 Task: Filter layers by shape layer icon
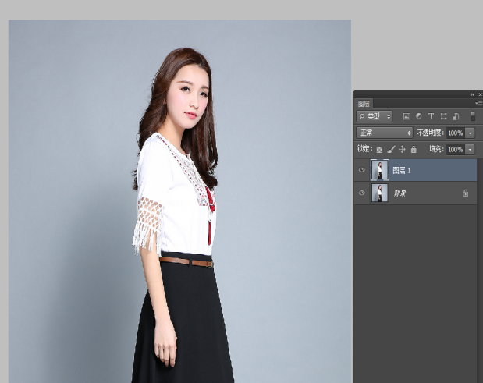[443, 116]
